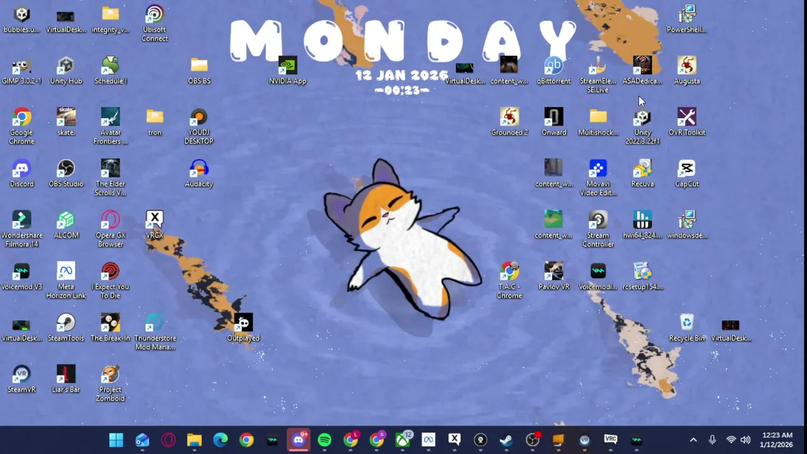Launch the Google Chrome desktop shortcut
The image size is (807, 454).
21,126
